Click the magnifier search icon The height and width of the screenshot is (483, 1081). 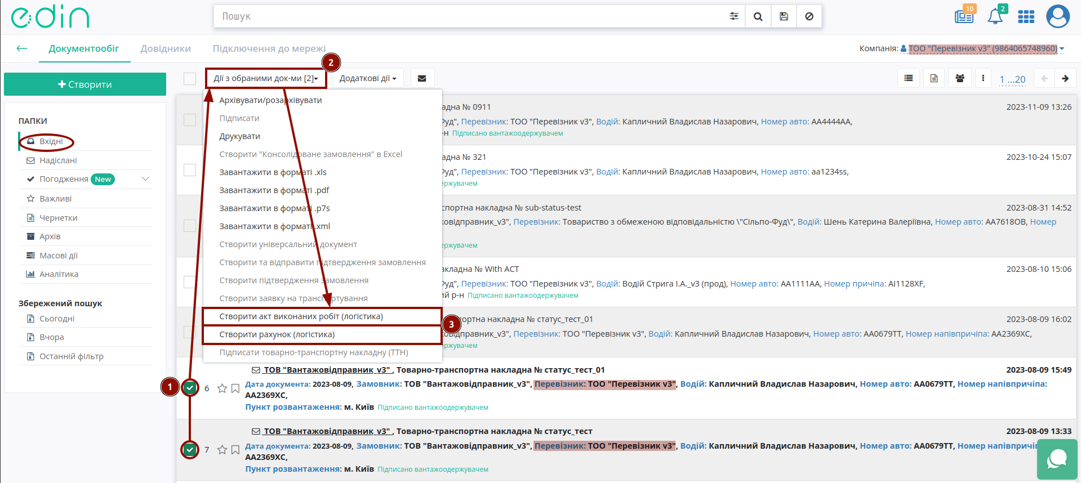pyautogui.click(x=758, y=16)
